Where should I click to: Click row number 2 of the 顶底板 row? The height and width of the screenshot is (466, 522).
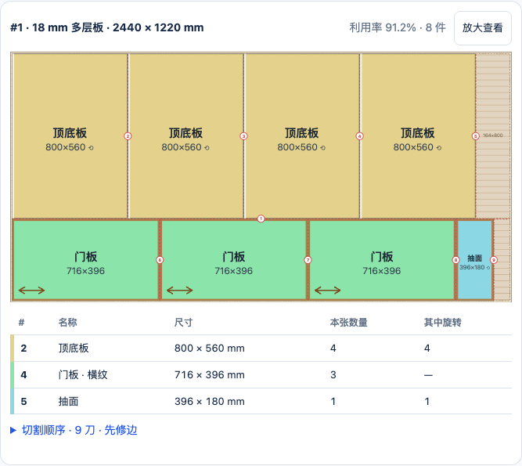coord(23,348)
